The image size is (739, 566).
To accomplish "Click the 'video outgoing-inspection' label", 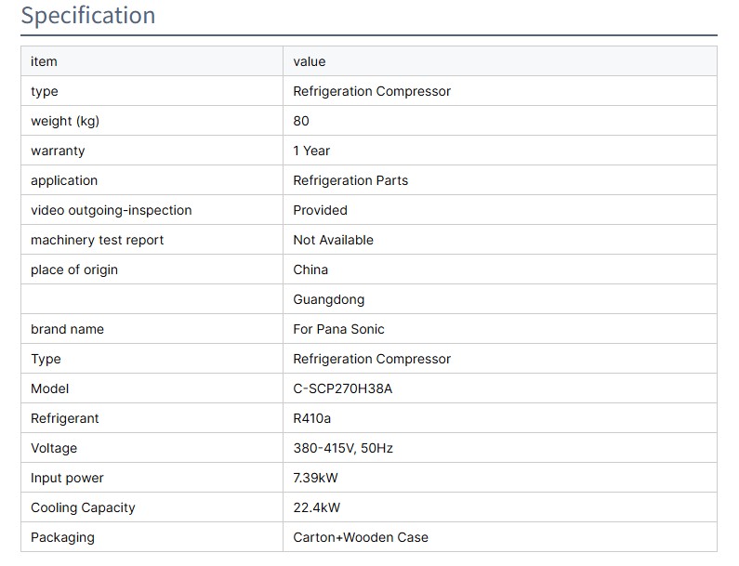I will (x=111, y=210).
